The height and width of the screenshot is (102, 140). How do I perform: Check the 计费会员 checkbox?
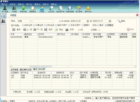(x=34, y=25)
